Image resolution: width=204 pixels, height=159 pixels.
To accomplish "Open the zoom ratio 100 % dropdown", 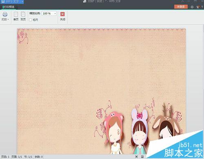I will [x=55, y=13].
